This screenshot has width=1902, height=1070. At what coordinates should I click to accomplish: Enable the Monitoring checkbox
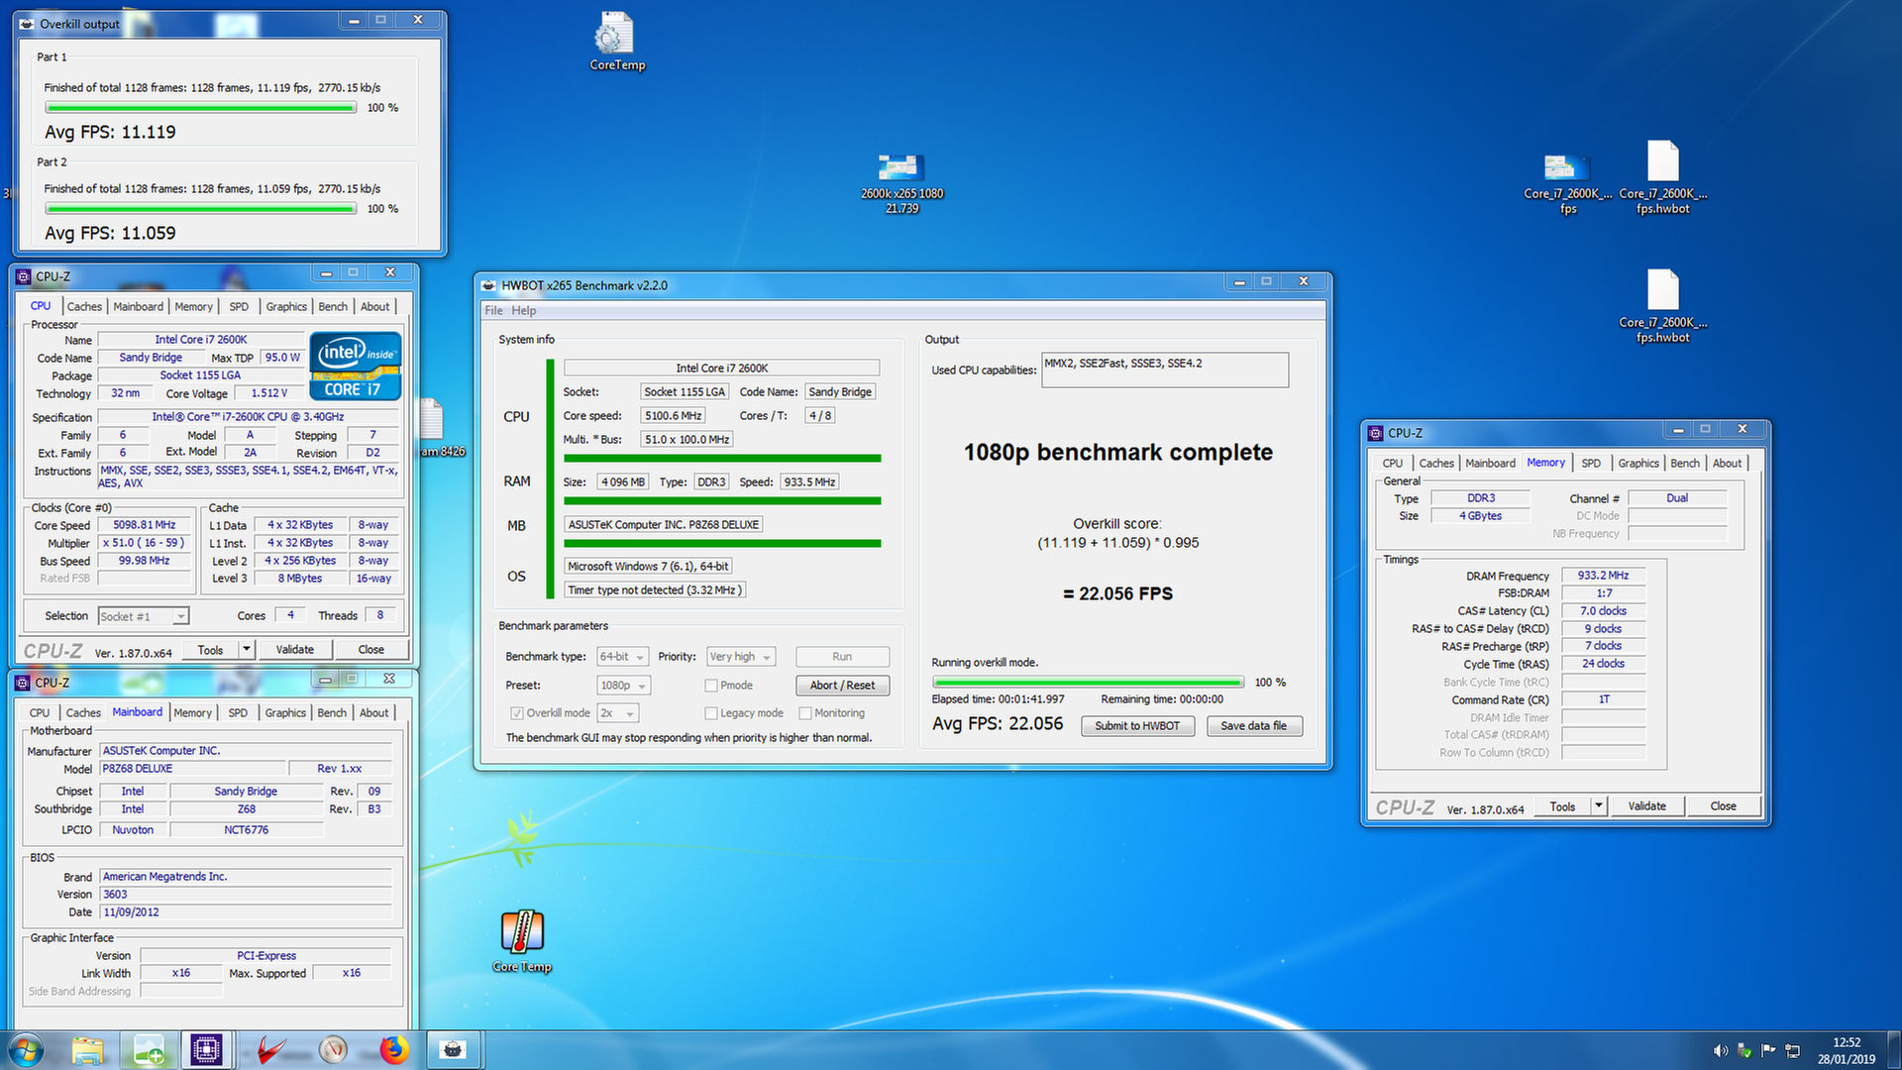(805, 713)
